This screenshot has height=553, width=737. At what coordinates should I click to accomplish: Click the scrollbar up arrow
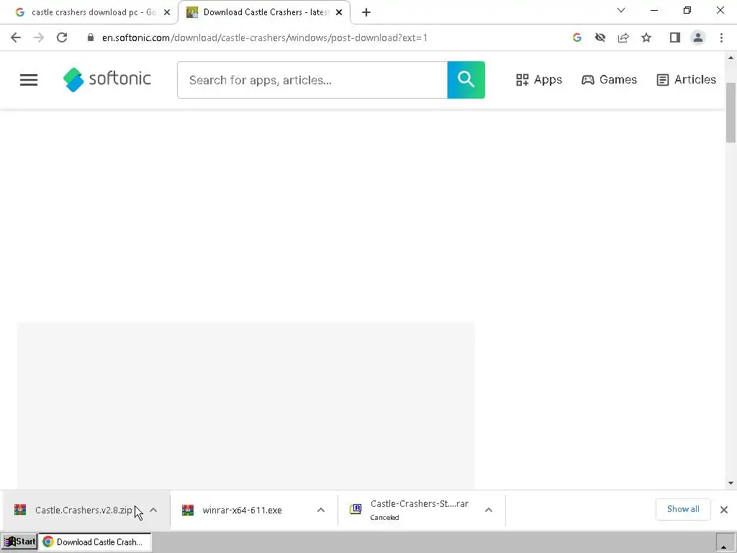pyautogui.click(x=731, y=58)
